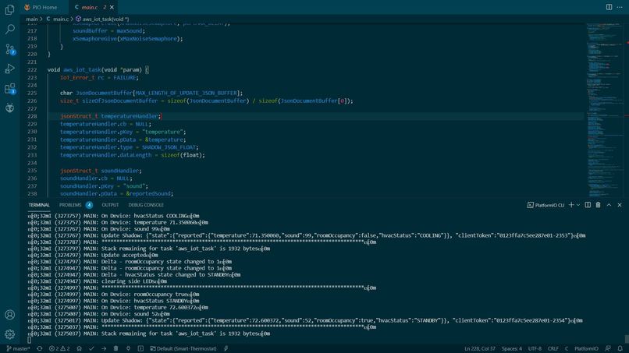Image resolution: width=629 pixels, height=353 pixels.
Task: Split the editor right
Action: tap(609, 7)
